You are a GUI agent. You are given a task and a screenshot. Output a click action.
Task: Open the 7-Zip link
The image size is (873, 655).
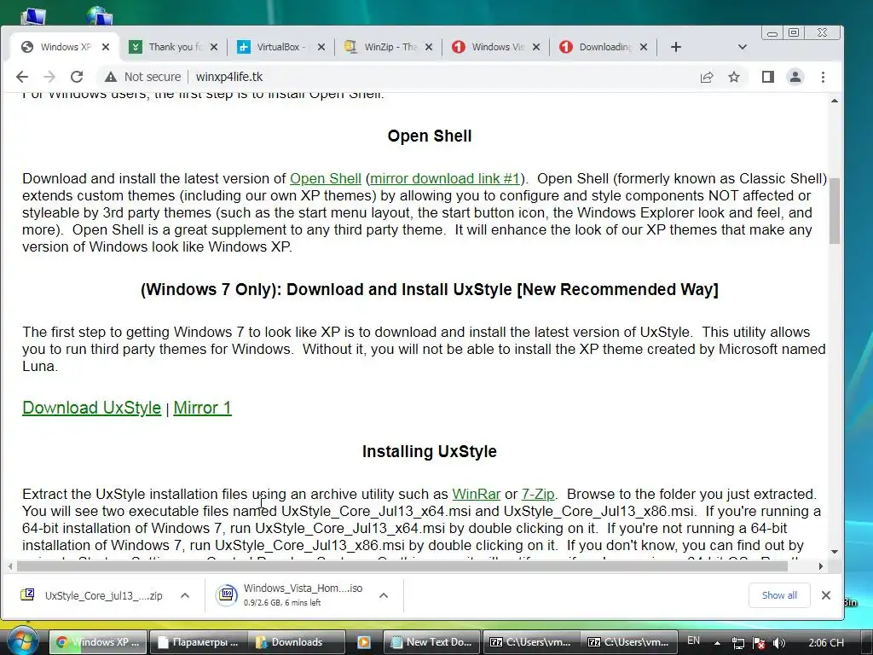coord(538,495)
